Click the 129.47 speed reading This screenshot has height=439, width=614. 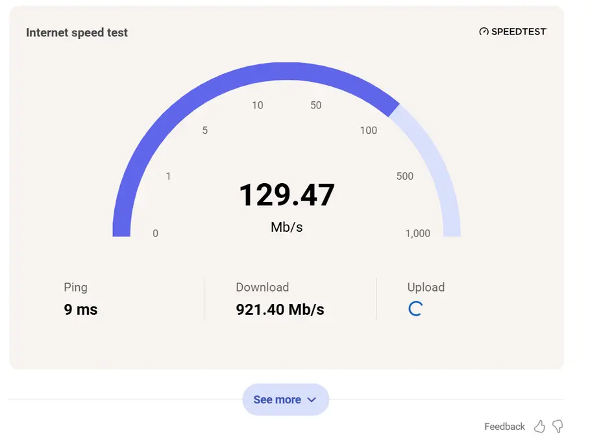(x=287, y=195)
